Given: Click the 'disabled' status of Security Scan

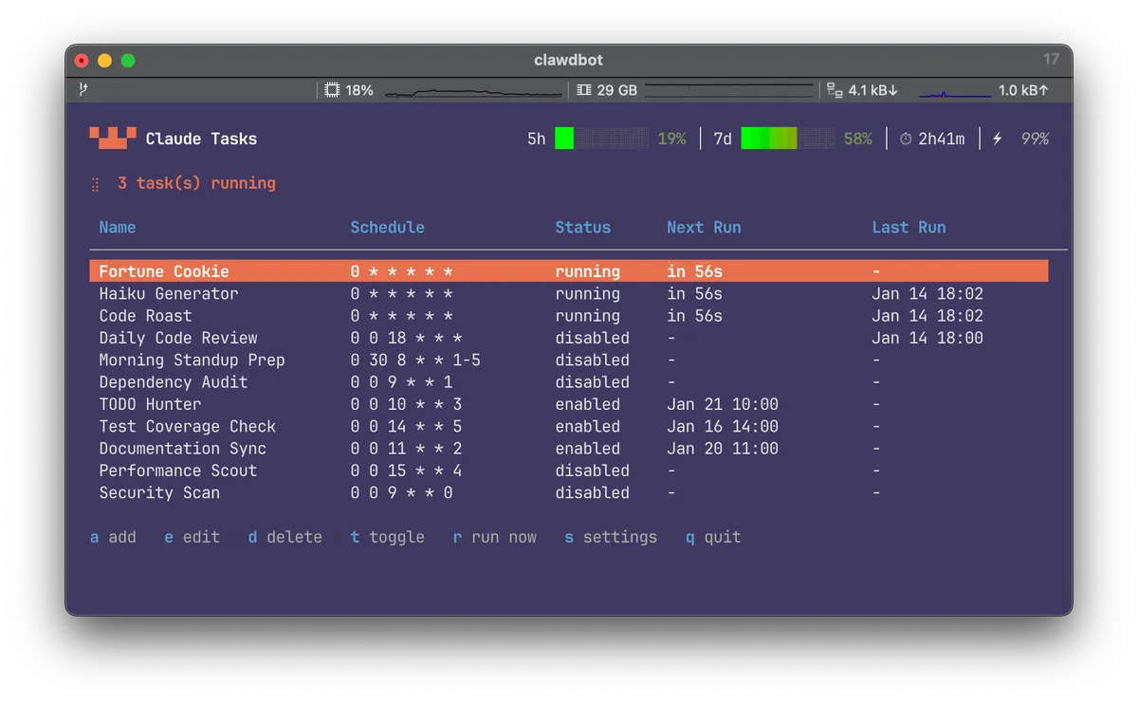Looking at the screenshot, I should pyautogui.click(x=592, y=493).
